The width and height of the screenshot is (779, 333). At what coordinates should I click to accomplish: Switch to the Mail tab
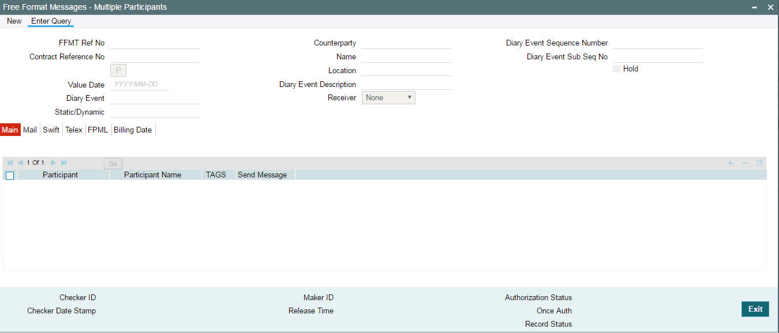(x=30, y=130)
